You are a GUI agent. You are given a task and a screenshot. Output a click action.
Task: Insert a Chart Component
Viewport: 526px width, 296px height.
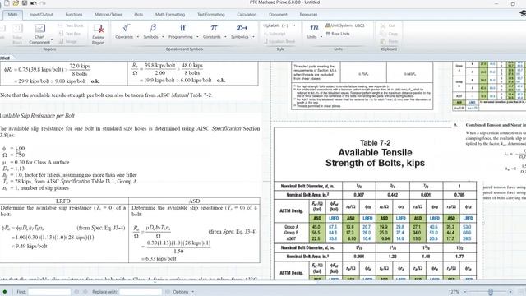[39, 34]
